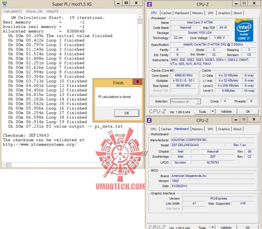Maximize the Super PI window
Viewport: 262px width, 229px height.
click(126, 3)
